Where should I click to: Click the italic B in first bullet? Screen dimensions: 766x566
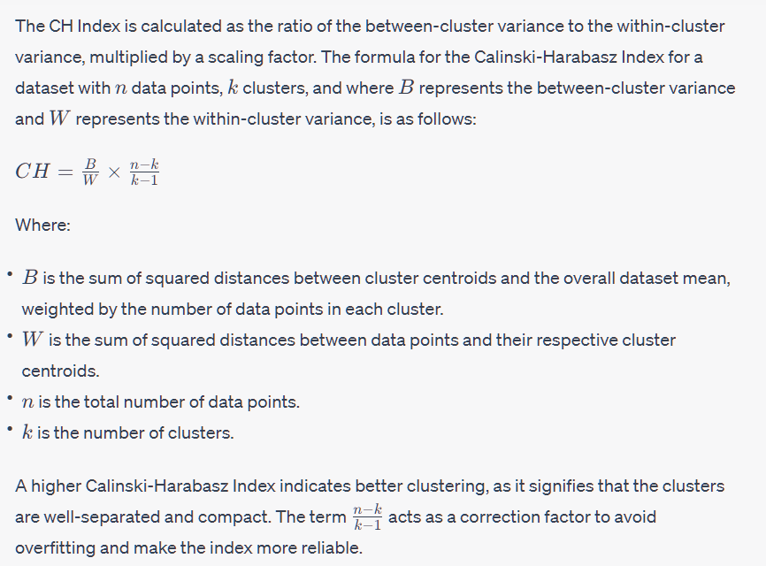[30, 278]
